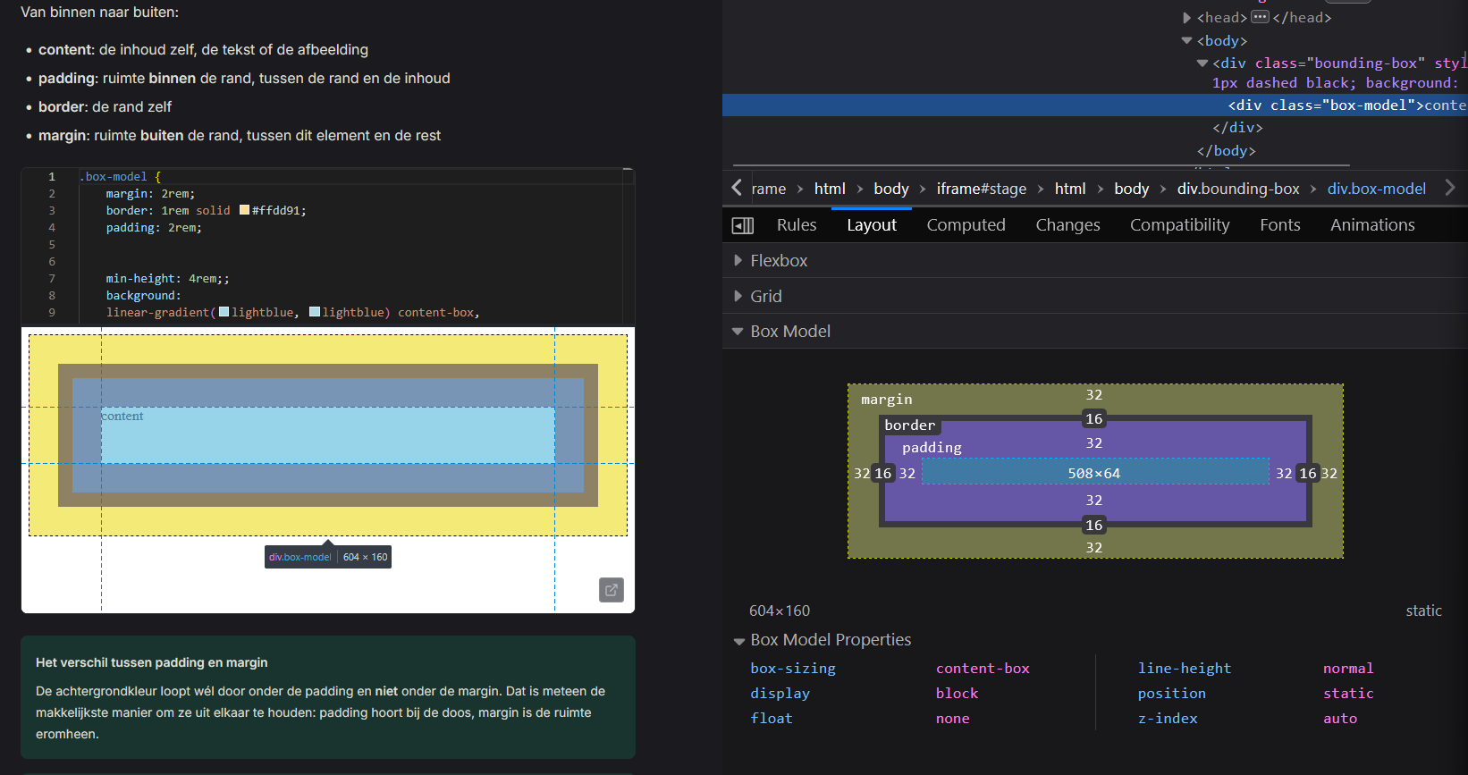Screen dimensions: 1468x775
Task: Edit the bottom border value 16
Action: tap(1093, 525)
